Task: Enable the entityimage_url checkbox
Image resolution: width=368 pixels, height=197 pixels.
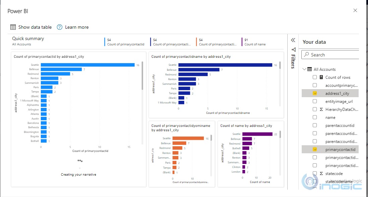Action: (x=315, y=102)
